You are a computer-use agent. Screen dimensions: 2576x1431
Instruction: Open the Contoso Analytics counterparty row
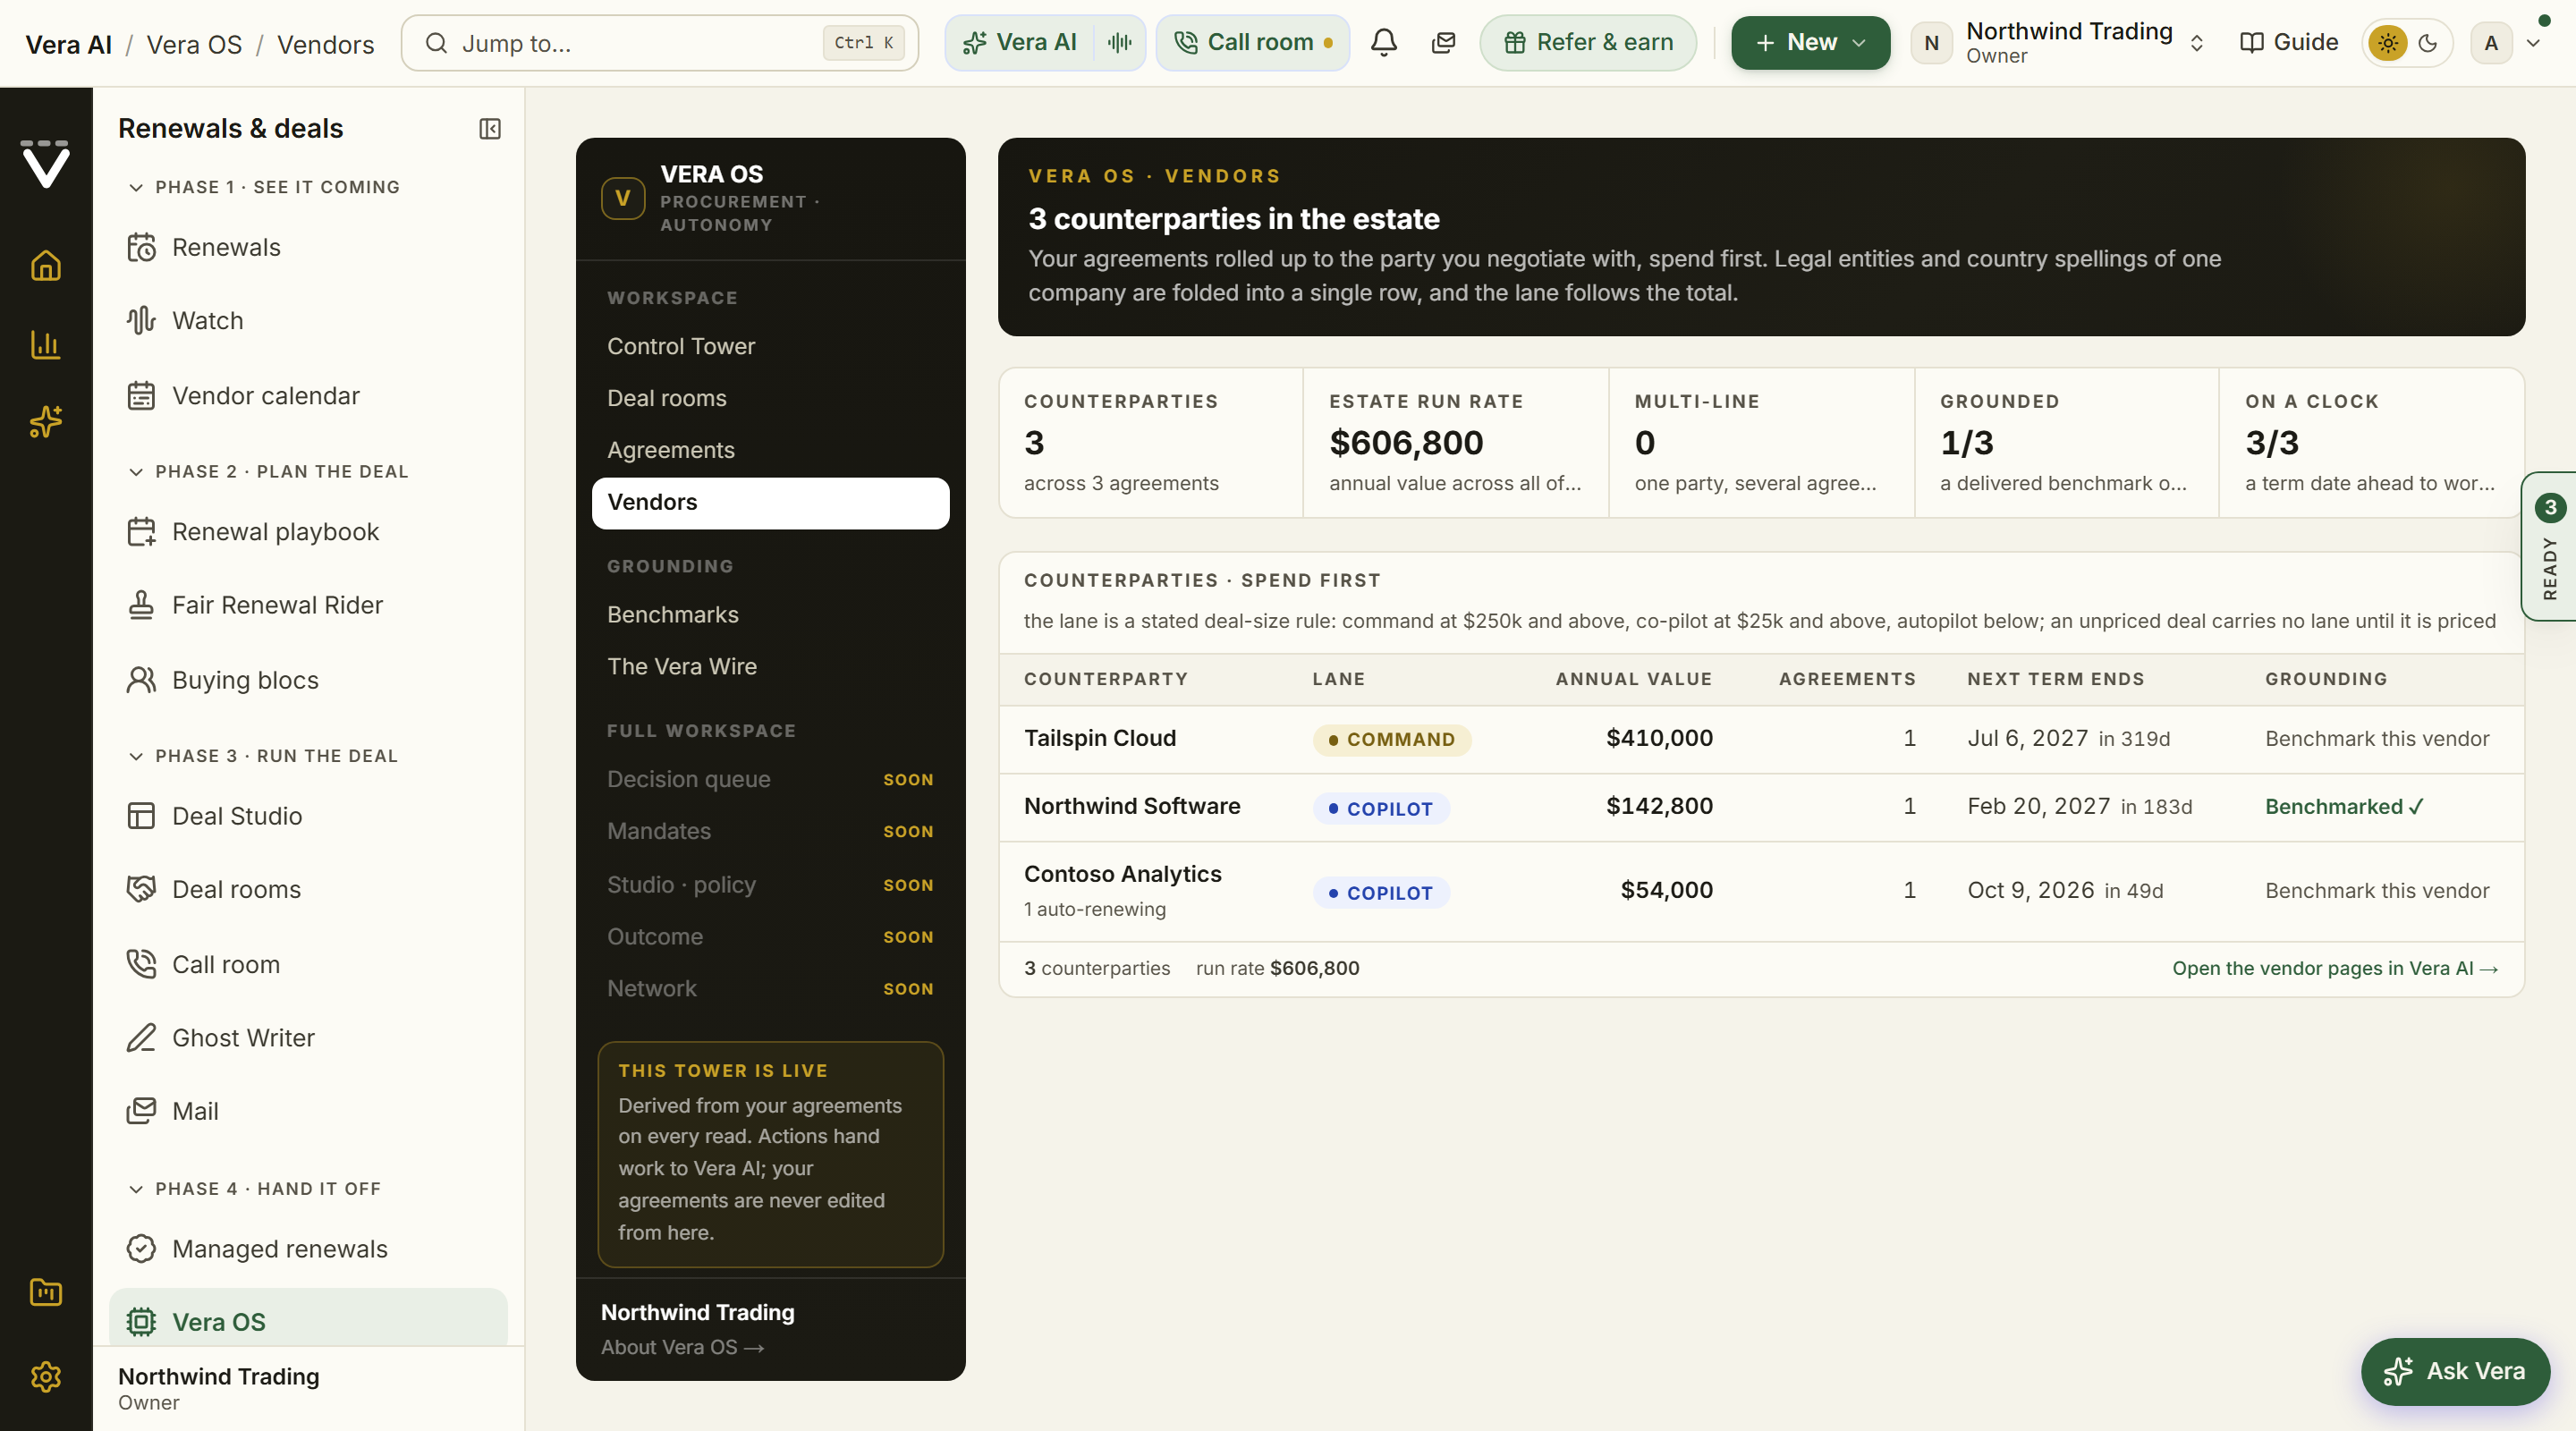(x=1761, y=891)
